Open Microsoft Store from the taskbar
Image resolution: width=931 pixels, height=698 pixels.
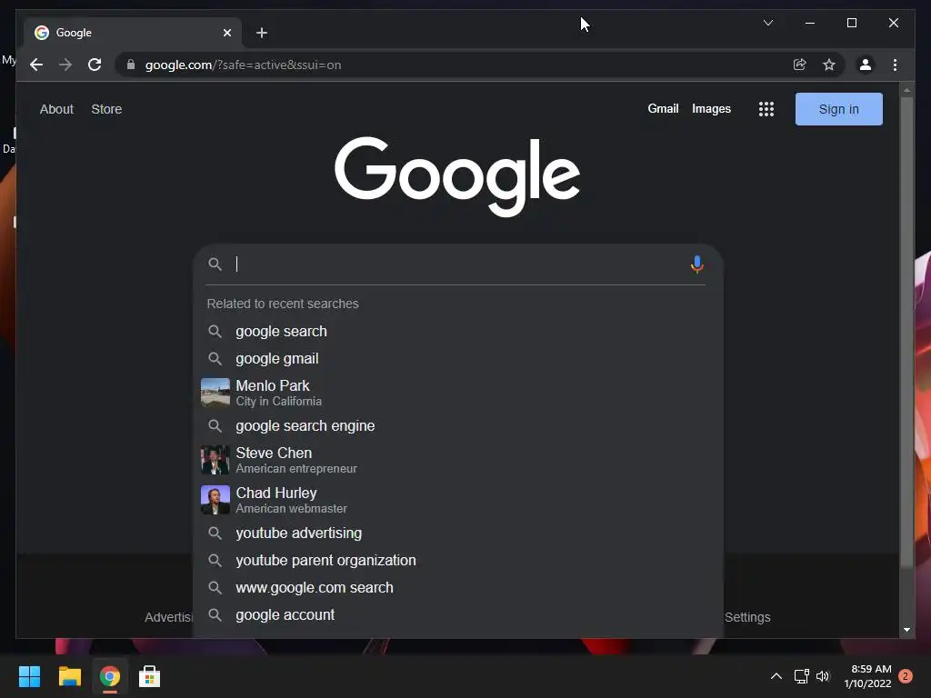click(x=150, y=676)
